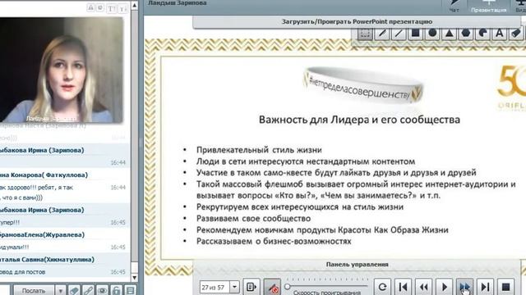Click the list icon at chat toolbar end
The height and width of the screenshot is (295, 526).
tap(130, 290)
